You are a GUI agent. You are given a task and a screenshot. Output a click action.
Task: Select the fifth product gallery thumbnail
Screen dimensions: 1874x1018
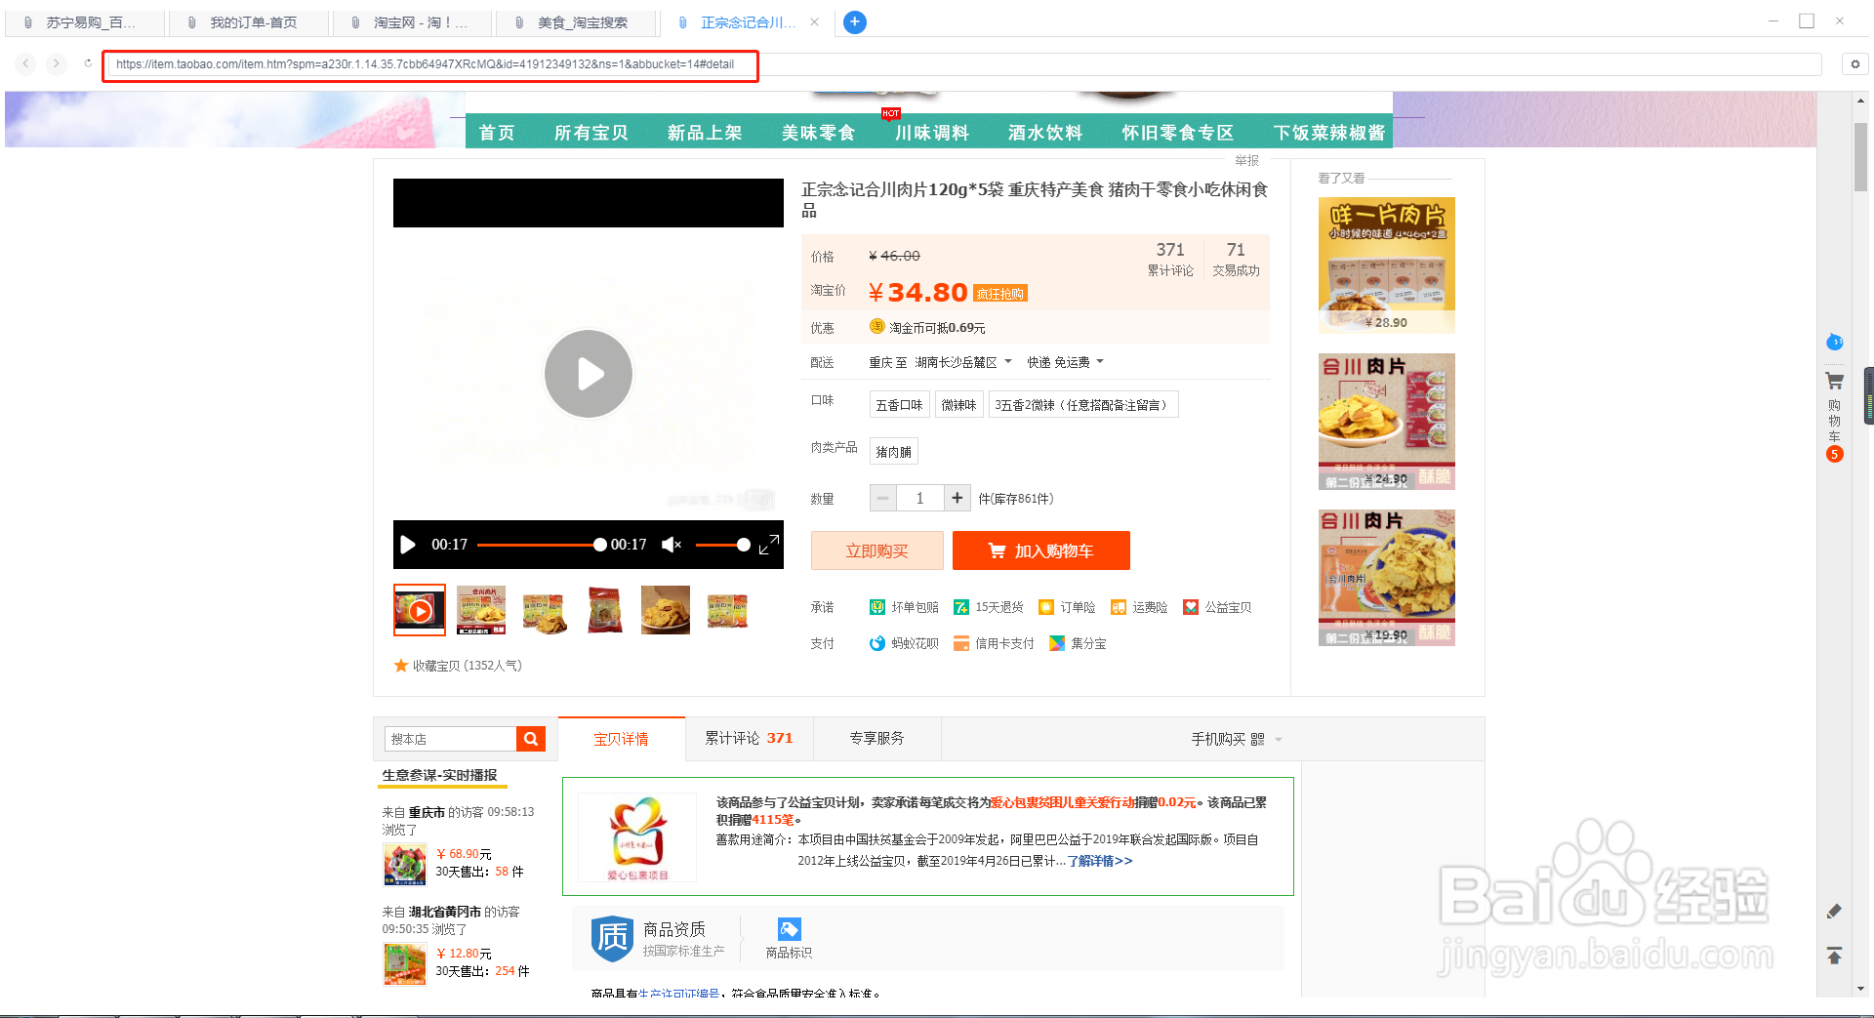666,610
